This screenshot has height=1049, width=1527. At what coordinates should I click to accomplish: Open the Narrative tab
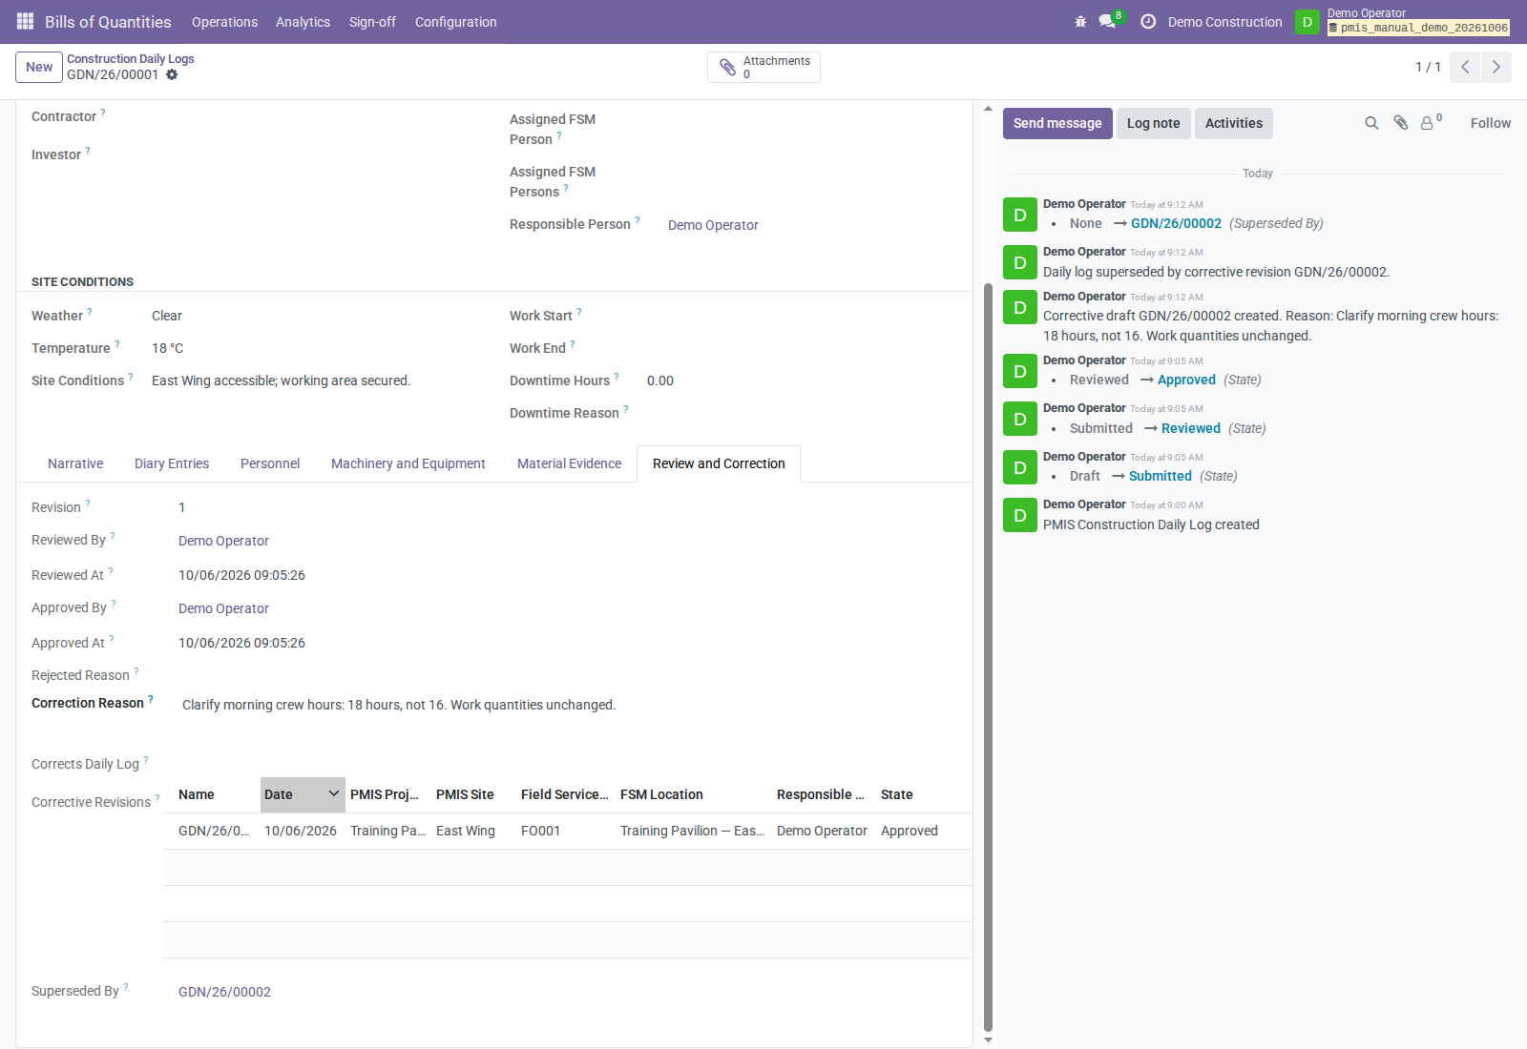pos(75,463)
